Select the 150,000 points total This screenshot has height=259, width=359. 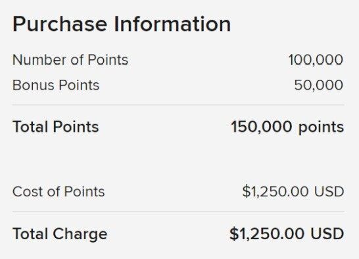(287, 127)
